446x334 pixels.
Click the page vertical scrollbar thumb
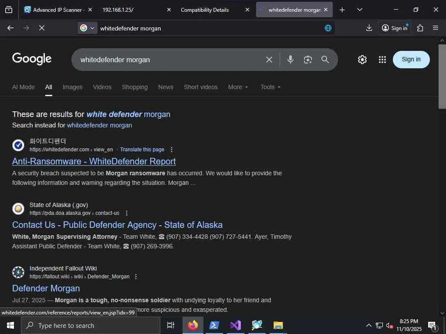click(442, 77)
